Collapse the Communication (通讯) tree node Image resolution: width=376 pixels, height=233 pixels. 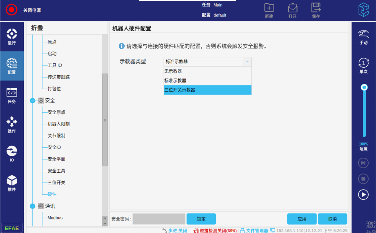(33, 206)
